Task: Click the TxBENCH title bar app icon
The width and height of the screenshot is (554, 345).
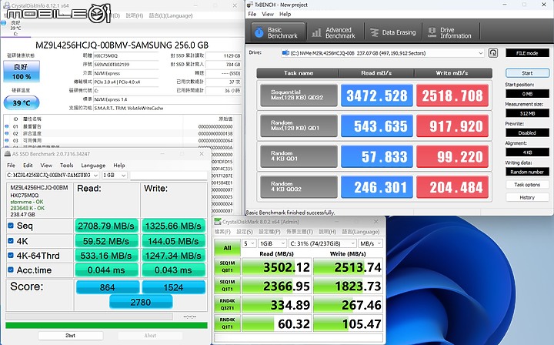Action: (x=250, y=5)
